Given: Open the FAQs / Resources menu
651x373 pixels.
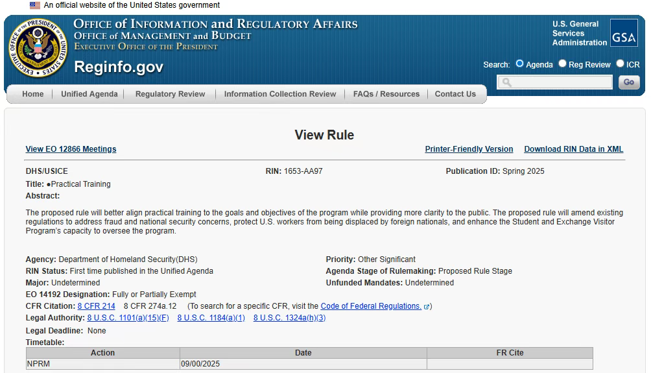Looking at the screenshot, I should (x=386, y=94).
